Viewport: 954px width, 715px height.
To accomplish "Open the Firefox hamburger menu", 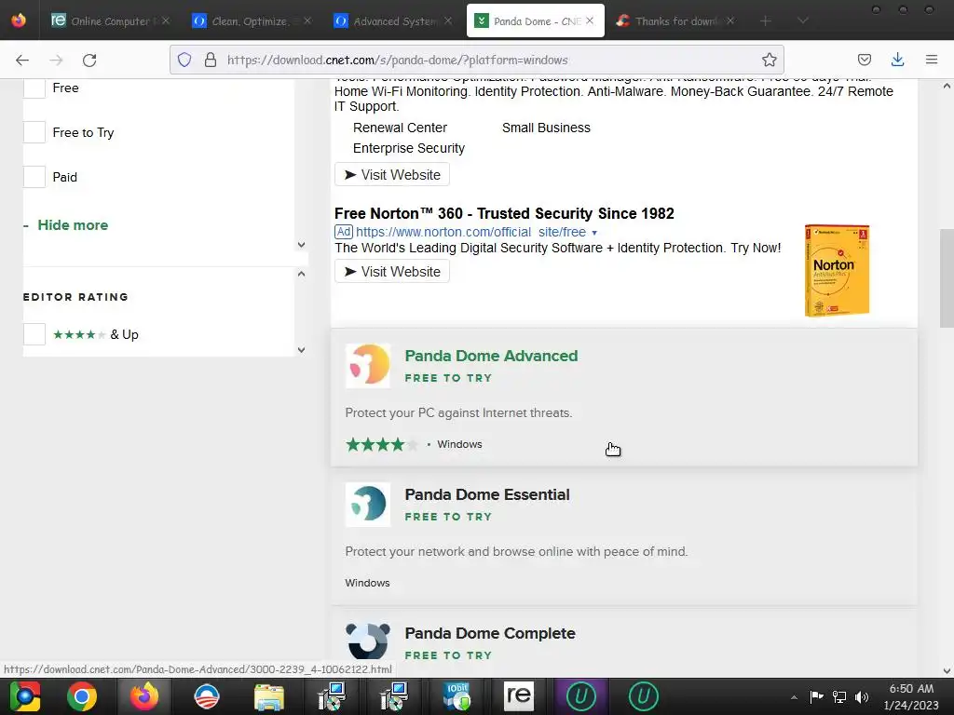I will [932, 60].
